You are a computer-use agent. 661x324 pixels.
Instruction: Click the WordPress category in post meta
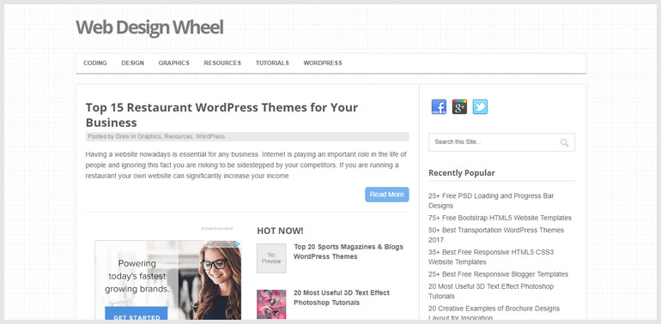pos(210,137)
